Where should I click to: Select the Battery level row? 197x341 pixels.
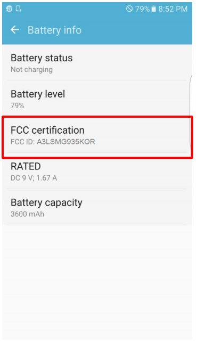click(x=97, y=99)
